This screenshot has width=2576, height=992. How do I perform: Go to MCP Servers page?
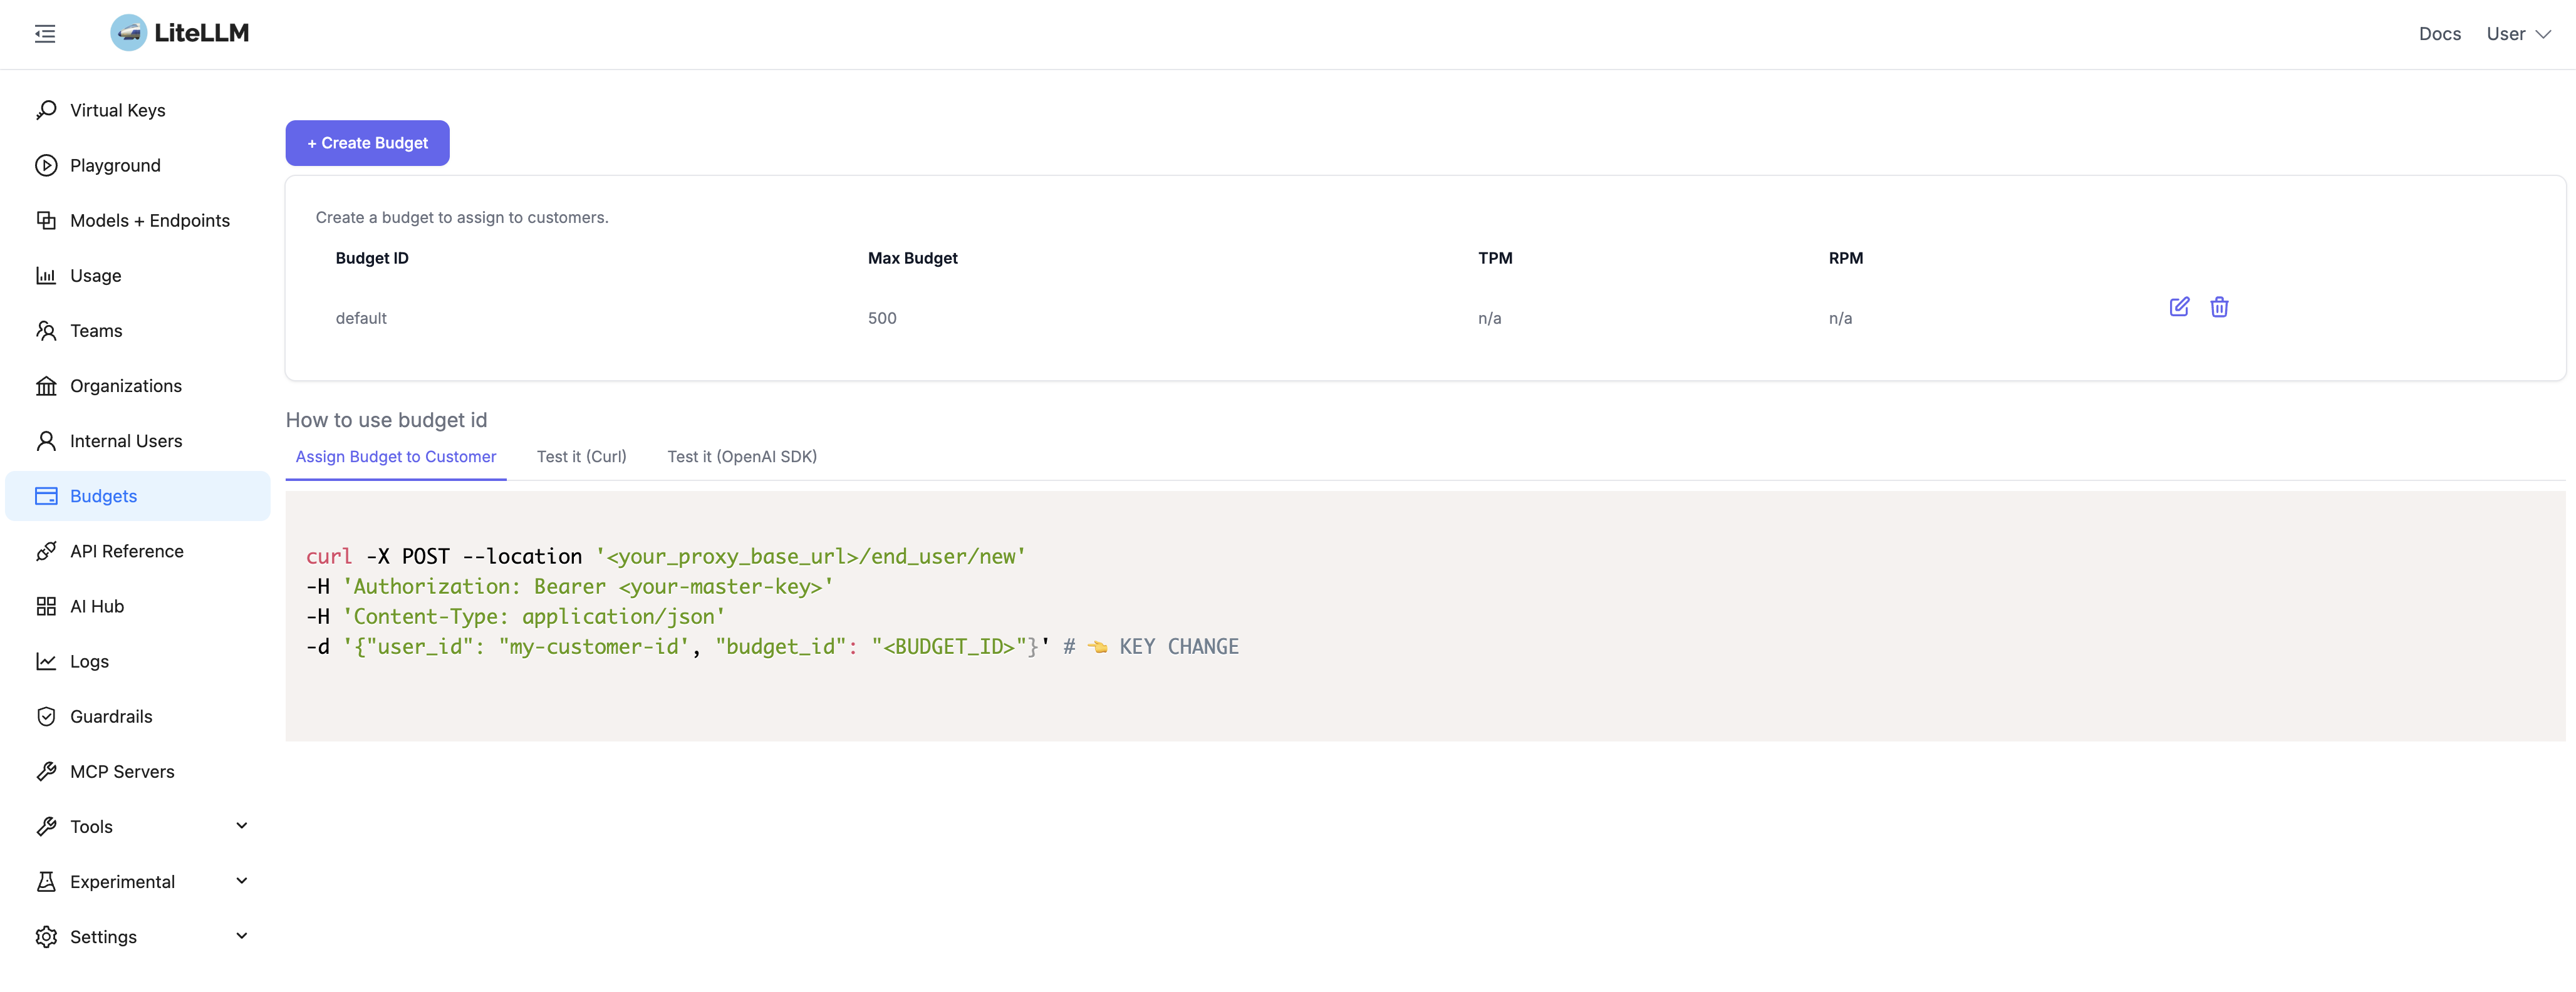[x=122, y=771]
